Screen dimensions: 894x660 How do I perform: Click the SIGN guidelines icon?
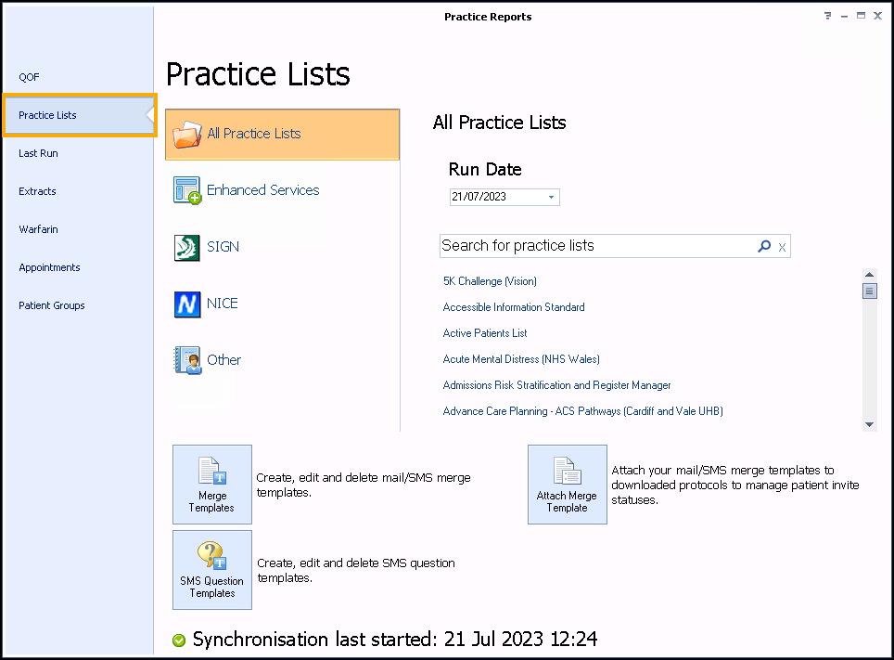[186, 247]
